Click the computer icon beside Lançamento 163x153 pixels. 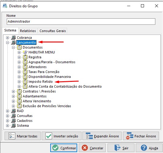click(13, 42)
